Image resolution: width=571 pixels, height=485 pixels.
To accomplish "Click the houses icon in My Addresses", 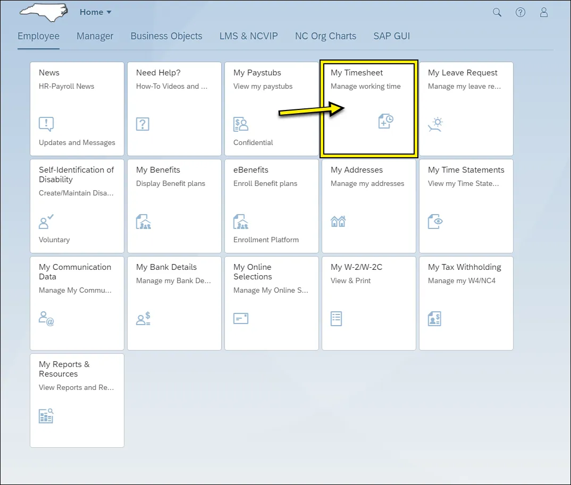I will pos(338,222).
